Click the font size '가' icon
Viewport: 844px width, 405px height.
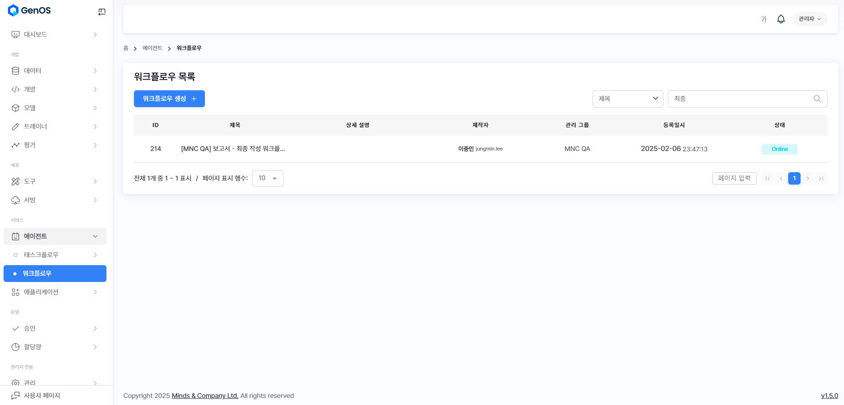click(x=764, y=19)
